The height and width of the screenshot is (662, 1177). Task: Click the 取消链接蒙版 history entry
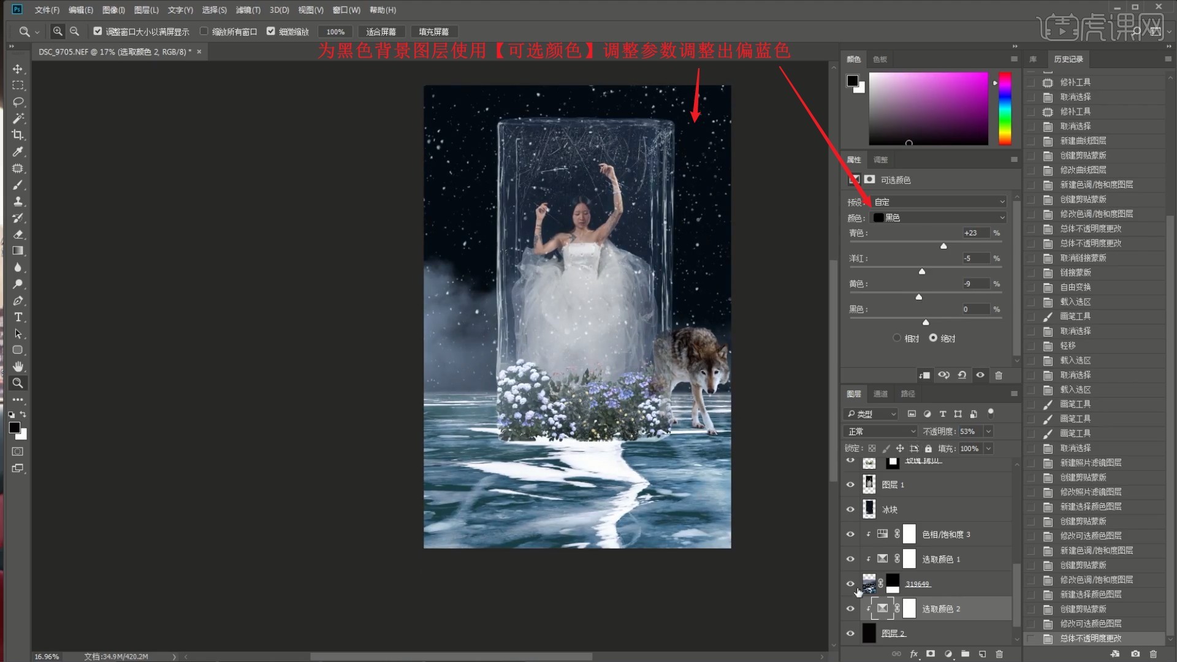coord(1083,258)
